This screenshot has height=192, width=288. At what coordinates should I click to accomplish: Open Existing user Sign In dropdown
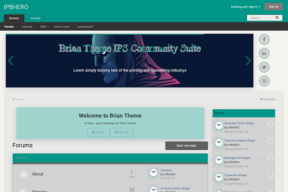246,7
